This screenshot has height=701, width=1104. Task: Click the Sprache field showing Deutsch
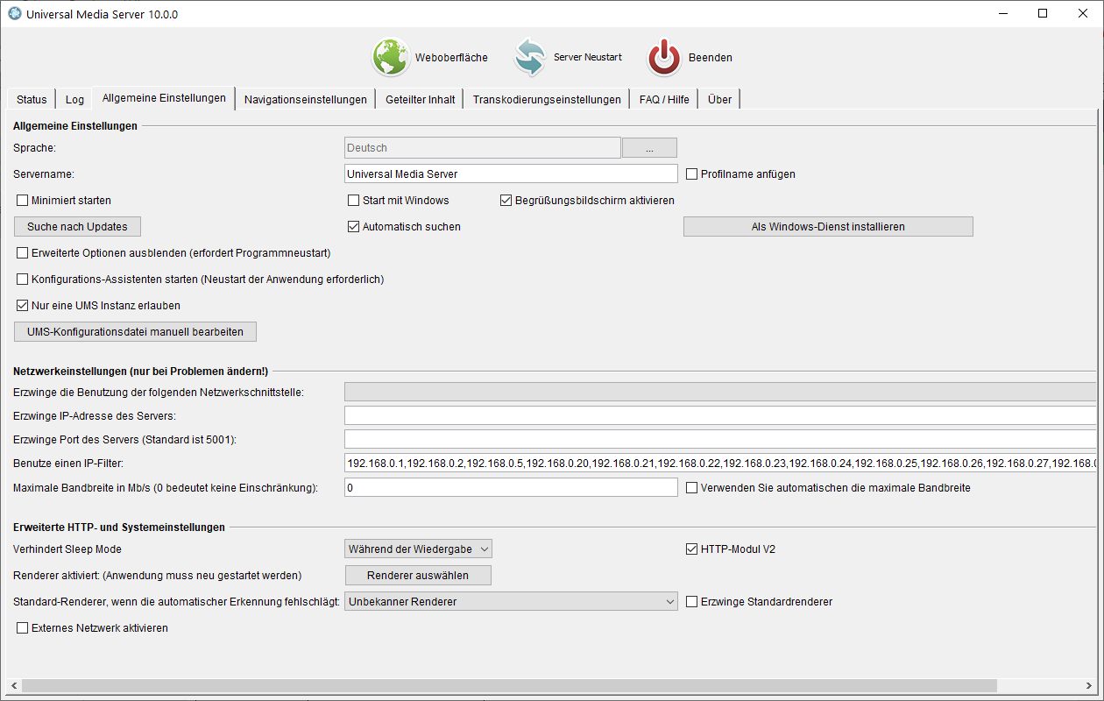click(483, 148)
